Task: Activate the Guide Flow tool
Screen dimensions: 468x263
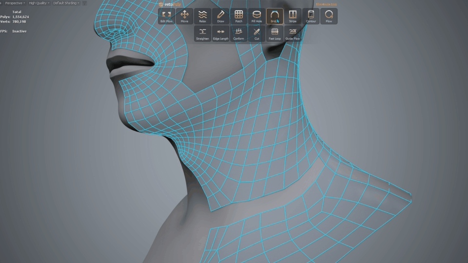Action: 293,34
